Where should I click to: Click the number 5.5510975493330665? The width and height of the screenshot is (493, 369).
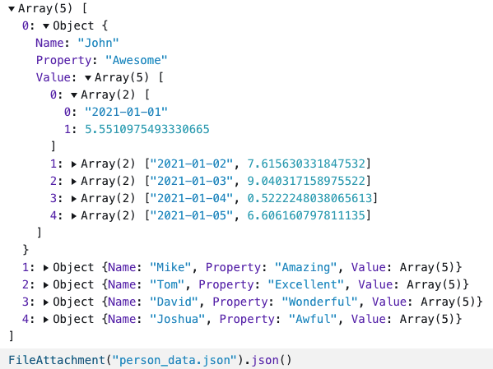tap(147, 129)
